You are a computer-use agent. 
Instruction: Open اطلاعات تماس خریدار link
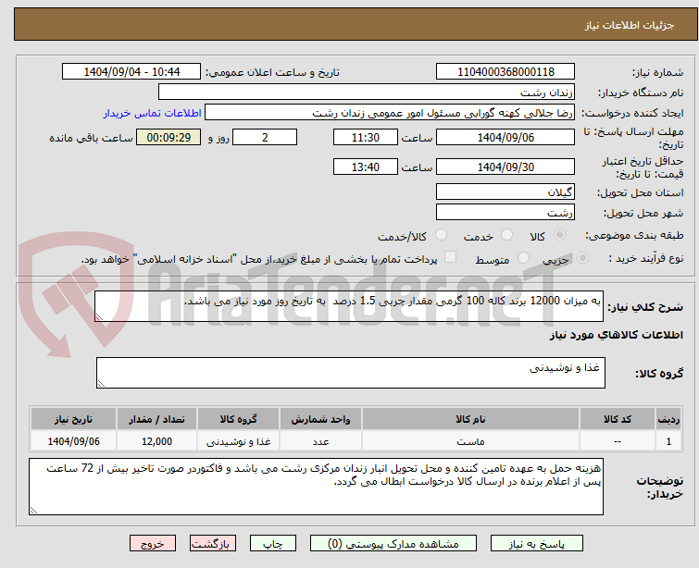pos(153,113)
